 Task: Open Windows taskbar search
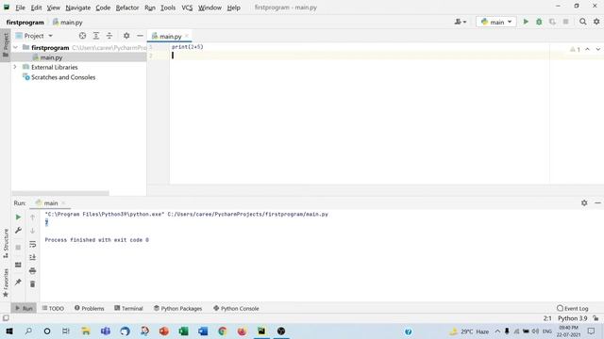(x=28, y=331)
